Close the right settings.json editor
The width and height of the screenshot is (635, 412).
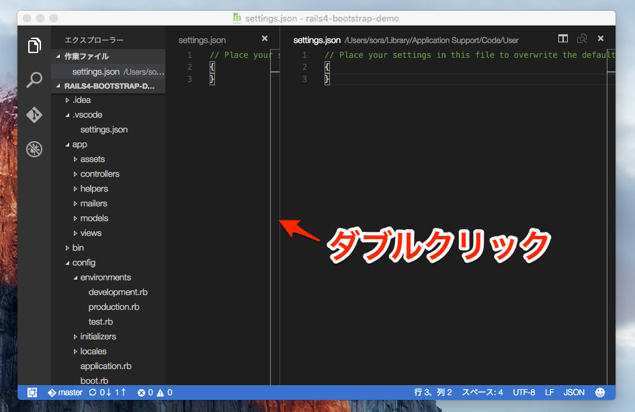[x=601, y=39]
